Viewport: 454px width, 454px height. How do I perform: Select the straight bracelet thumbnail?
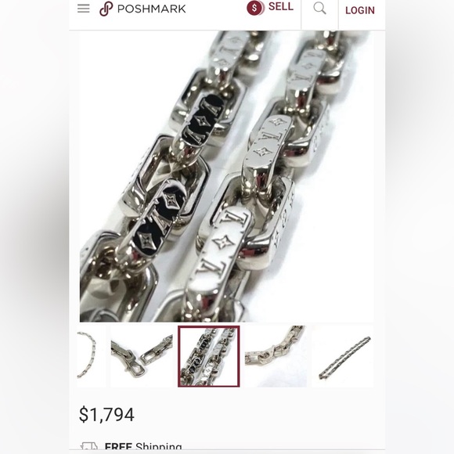pos(343,356)
